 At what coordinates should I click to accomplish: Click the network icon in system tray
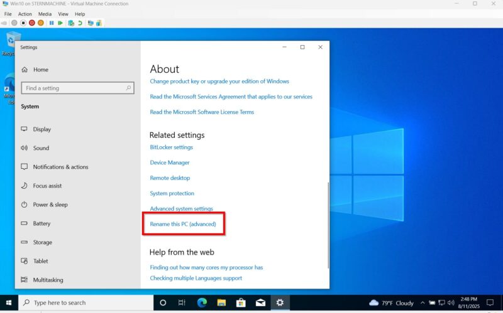[x=442, y=303]
